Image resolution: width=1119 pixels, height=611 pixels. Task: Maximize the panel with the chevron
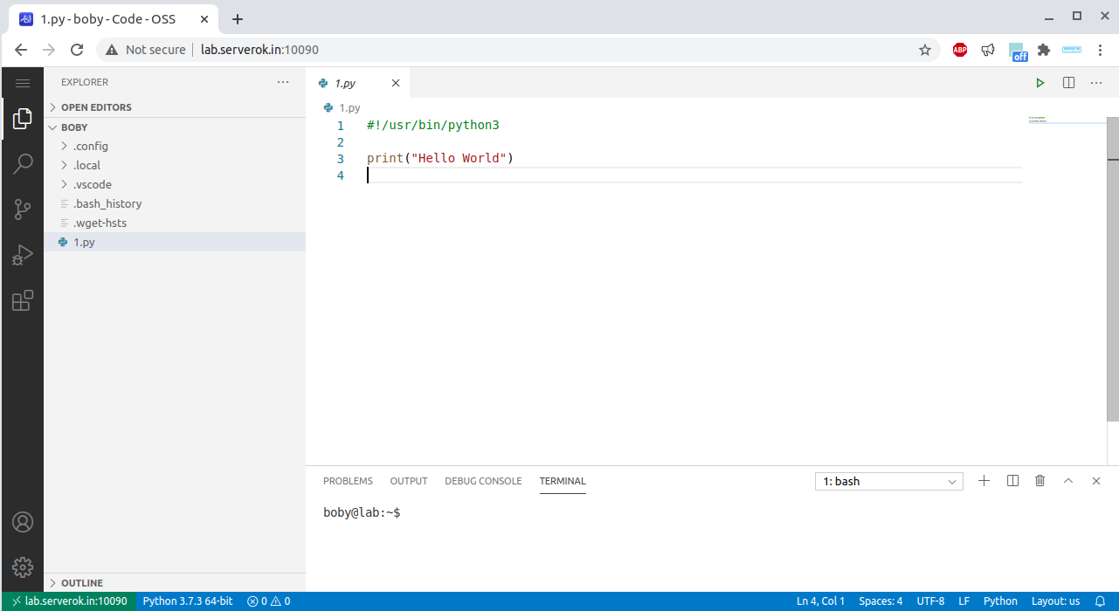pos(1067,480)
